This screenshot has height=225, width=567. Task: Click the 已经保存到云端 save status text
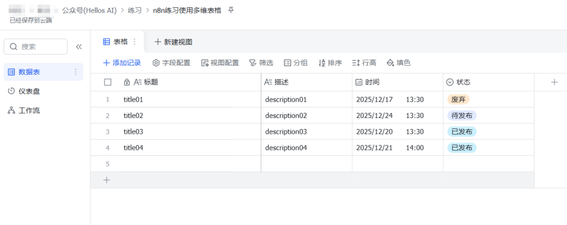click(x=31, y=20)
